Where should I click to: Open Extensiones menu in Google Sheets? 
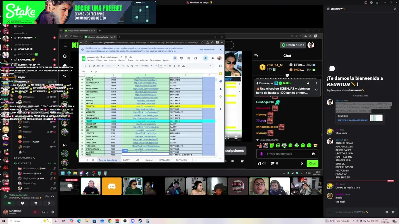click(x=155, y=60)
